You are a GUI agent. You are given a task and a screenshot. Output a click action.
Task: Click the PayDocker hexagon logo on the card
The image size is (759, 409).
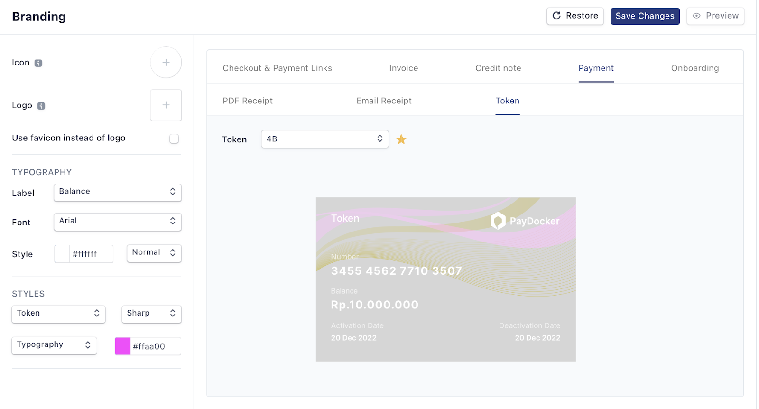tap(498, 221)
